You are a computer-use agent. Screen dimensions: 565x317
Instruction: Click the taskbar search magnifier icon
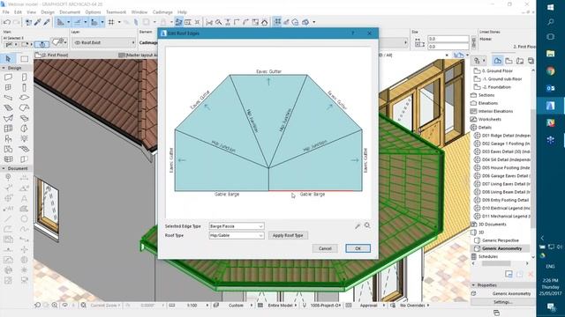point(550,22)
